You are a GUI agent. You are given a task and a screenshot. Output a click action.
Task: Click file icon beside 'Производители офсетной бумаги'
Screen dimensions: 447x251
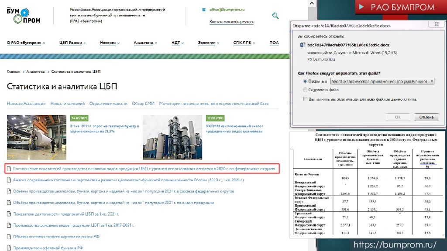tap(9, 248)
